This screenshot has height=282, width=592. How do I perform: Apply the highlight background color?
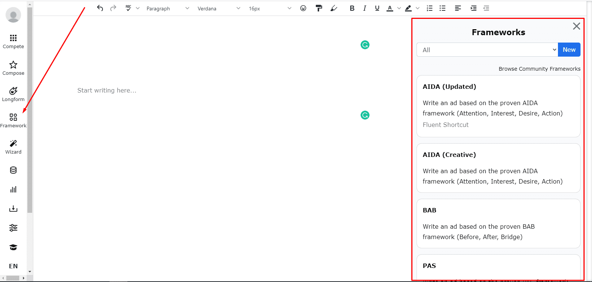[408, 8]
